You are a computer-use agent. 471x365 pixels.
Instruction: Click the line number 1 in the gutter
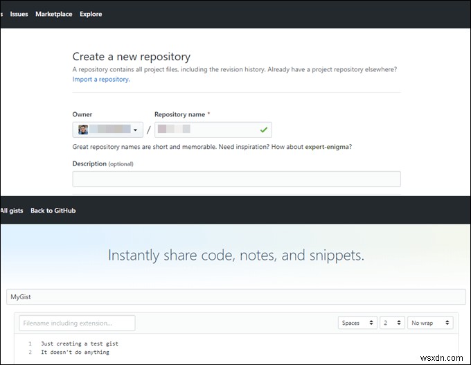pyautogui.click(x=30, y=344)
